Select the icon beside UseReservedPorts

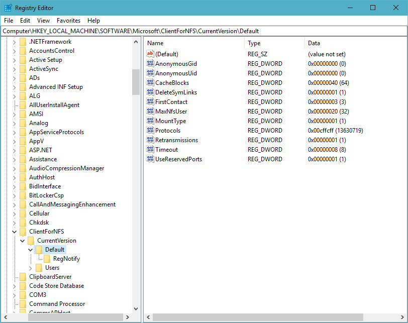click(150, 159)
